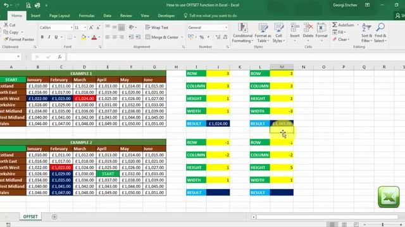
Task: Toggle middle vertical alignment
Action: pos(115,27)
